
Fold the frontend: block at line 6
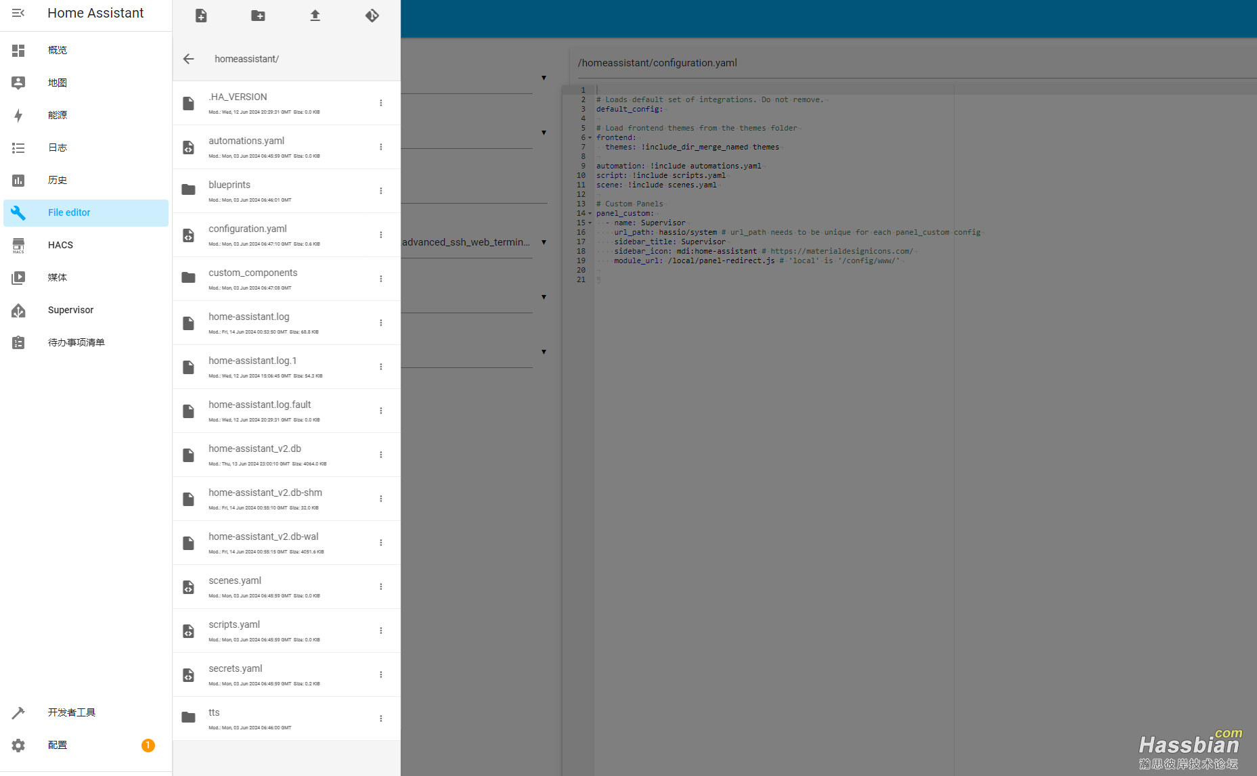(590, 137)
